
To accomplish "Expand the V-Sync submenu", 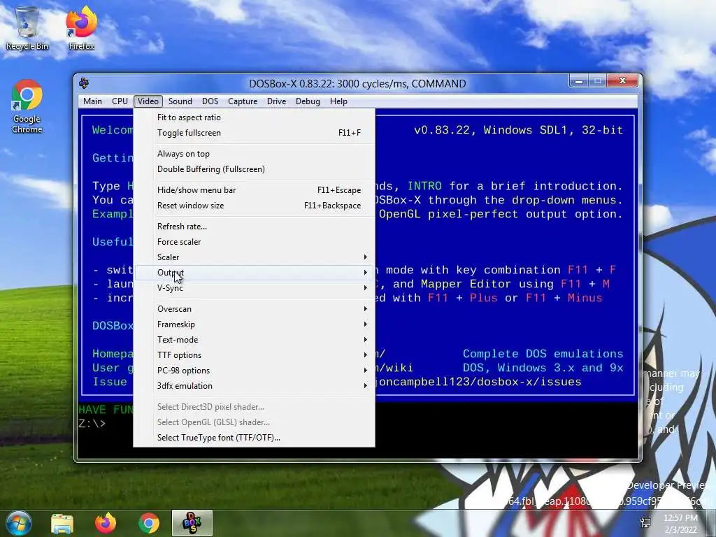I will [254, 288].
